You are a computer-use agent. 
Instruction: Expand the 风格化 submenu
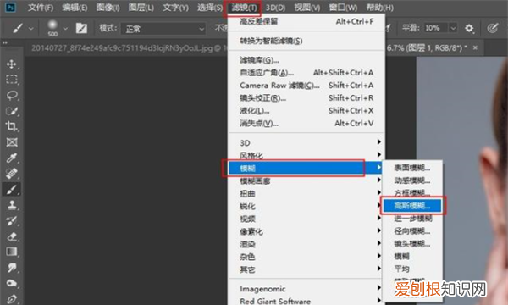(x=306, y=156)
